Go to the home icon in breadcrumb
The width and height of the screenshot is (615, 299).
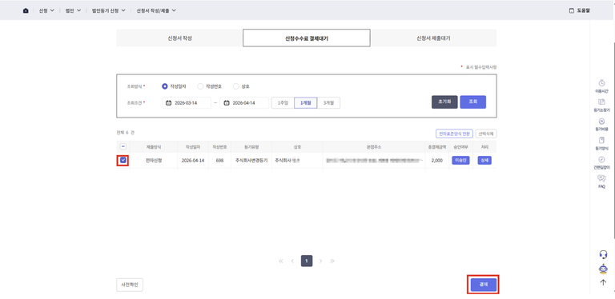click(x=26, y=10)
